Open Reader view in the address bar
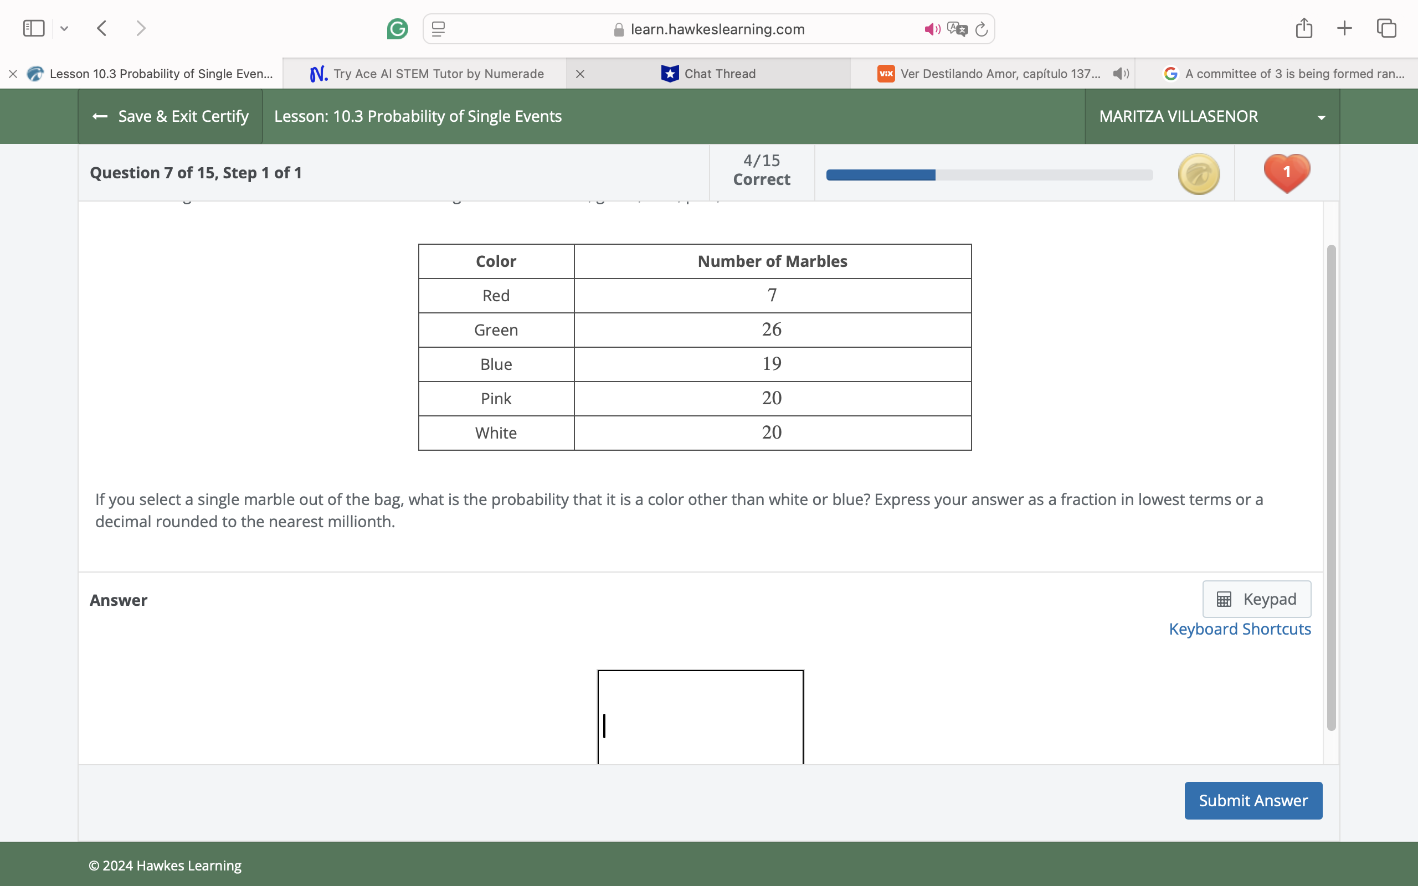Image resolution: width=1418 pixels, height=886 pixels. click(437, 28)
